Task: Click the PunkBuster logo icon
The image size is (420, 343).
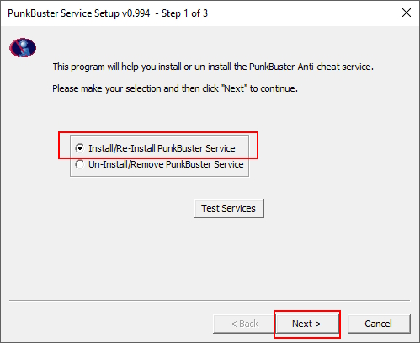Action: [x=23, y=47]
